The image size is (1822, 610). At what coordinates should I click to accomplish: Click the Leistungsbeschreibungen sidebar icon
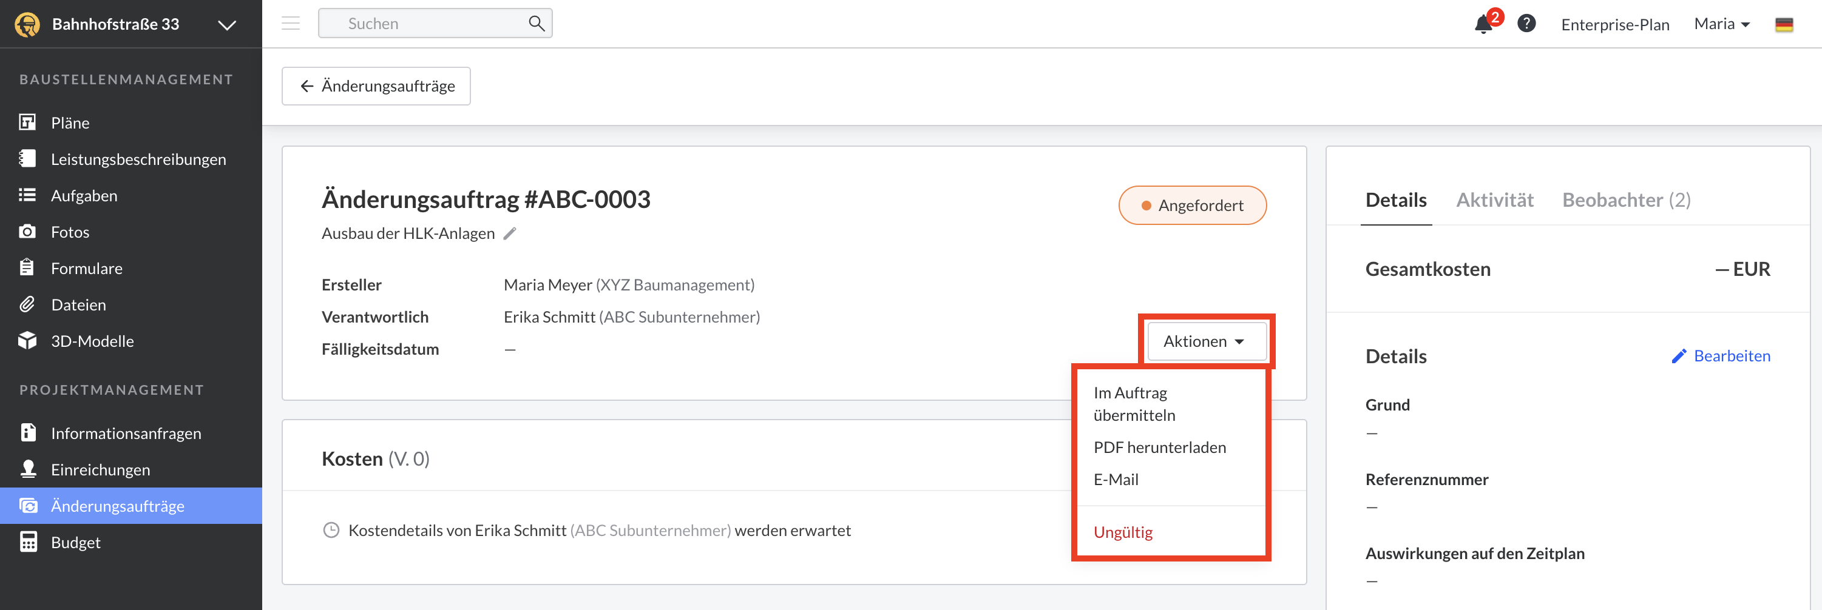[x=27, y=158]
